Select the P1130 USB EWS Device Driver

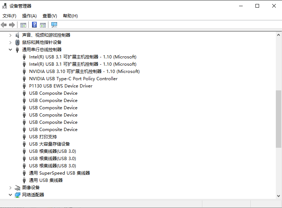[61, 86]
